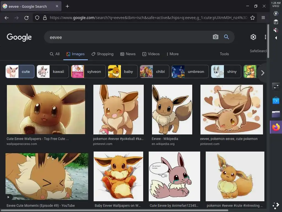Screen dimensions: 282x212
Task: Click Eevee Cute Moments (Episode 49) caption
Action: [41, 205]
